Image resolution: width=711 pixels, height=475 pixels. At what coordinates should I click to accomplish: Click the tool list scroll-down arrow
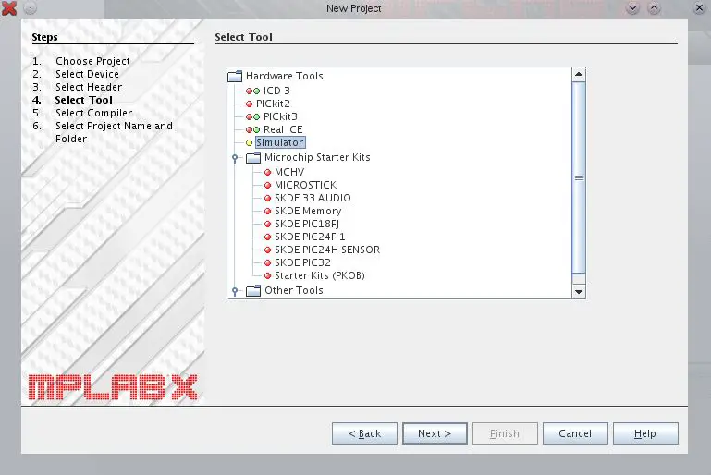click(x=579, y=291)
